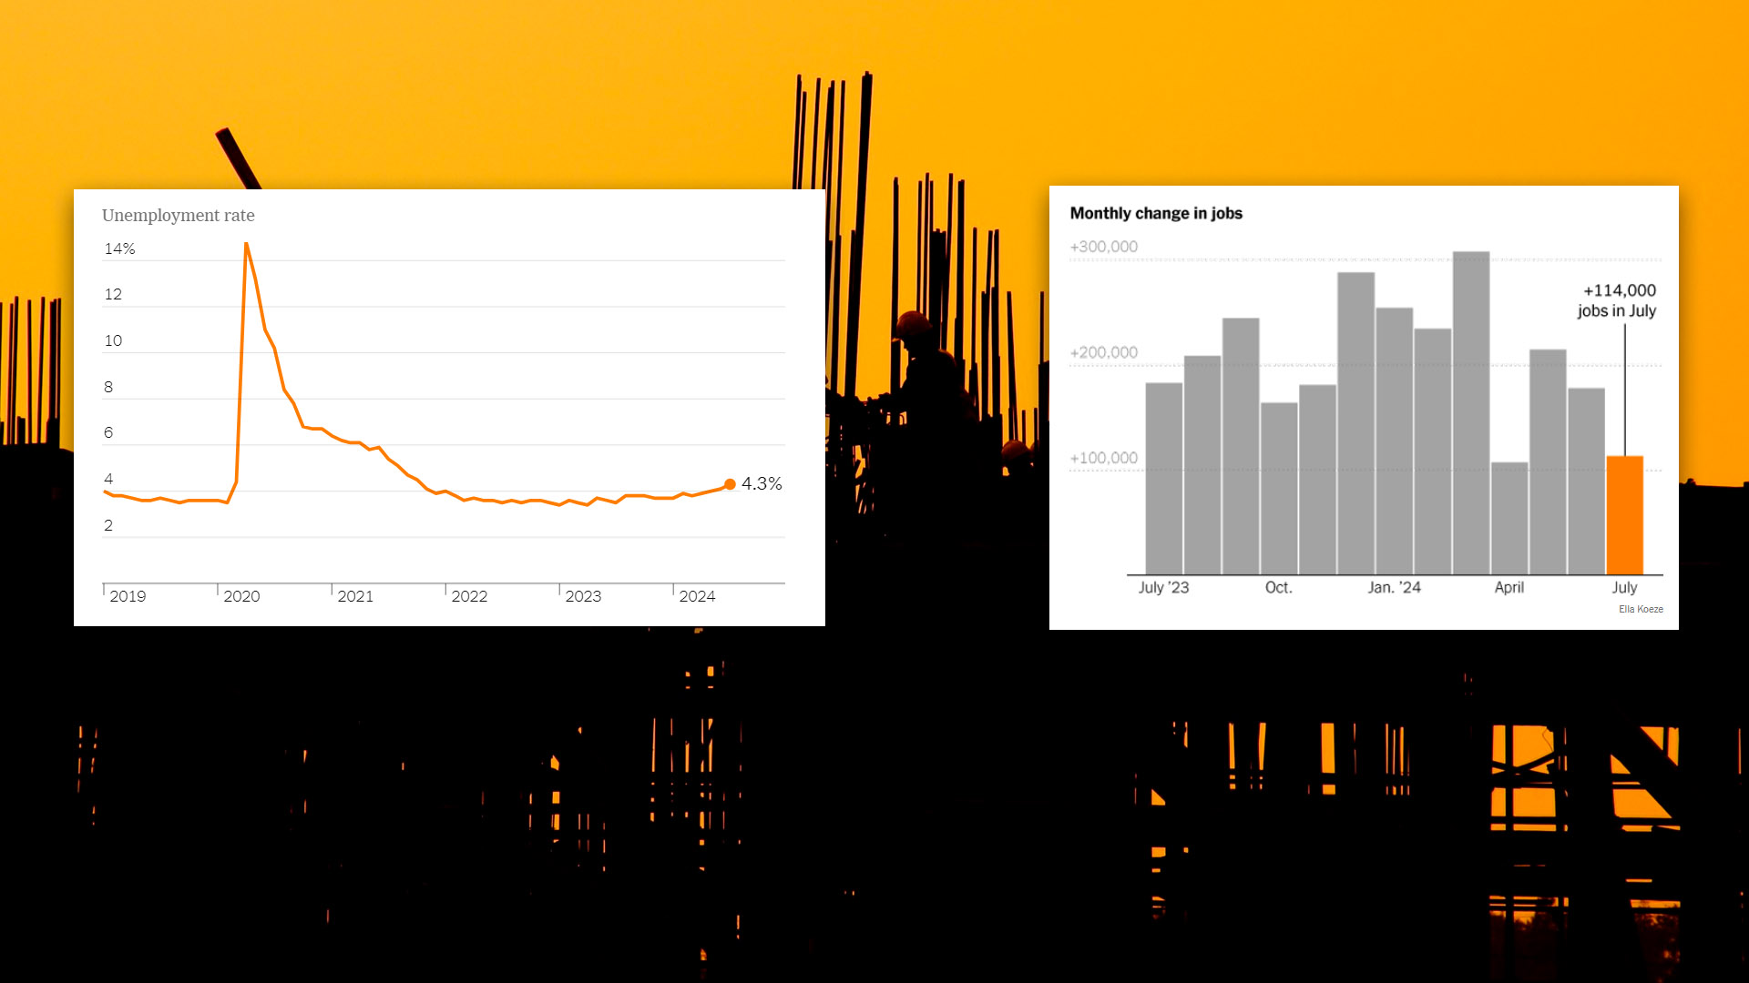1749x983 pixels.
Task: Click the 2019 x-axis label
Action: pyautogui.click(x=128, y=596)
